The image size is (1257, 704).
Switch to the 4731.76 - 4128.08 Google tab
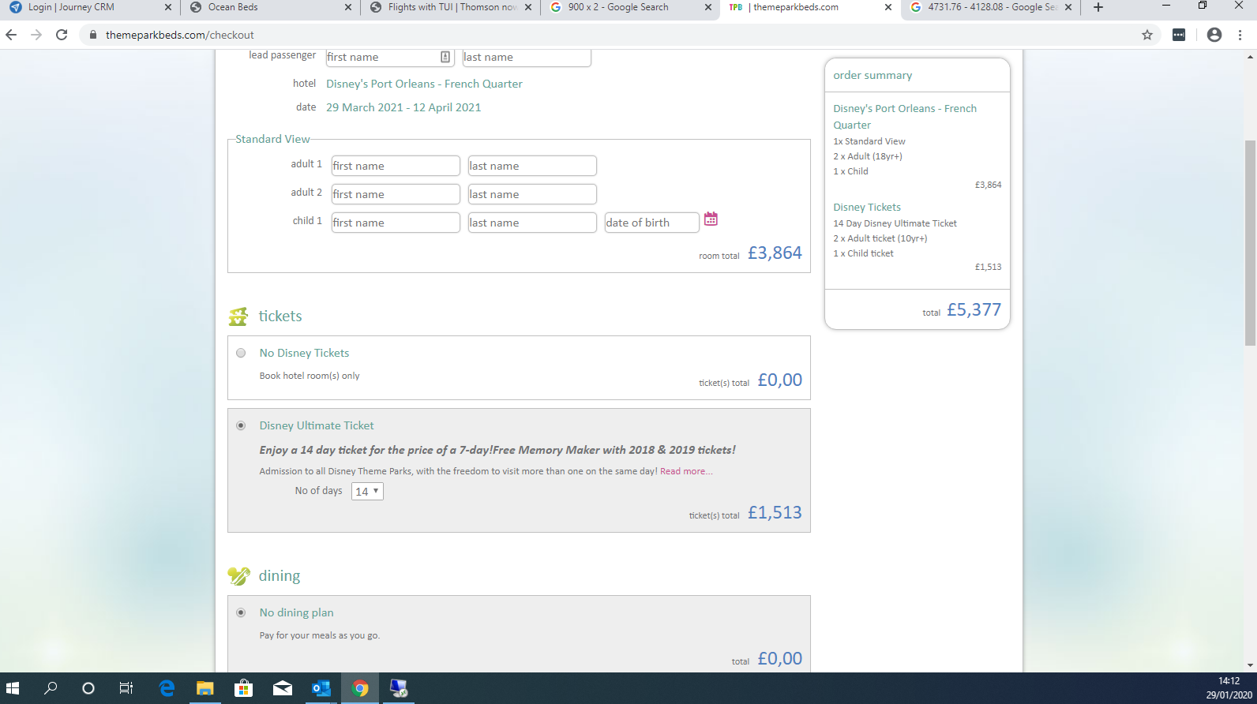[990, 7]
